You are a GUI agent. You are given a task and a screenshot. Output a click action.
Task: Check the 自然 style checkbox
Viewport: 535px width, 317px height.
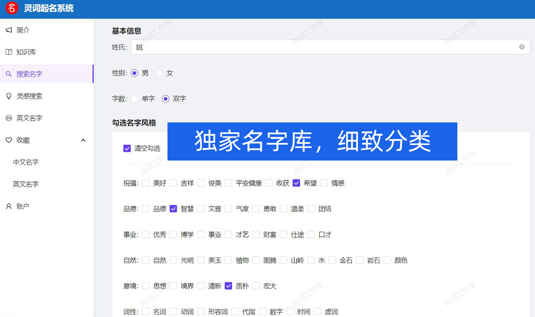[146, 260]
